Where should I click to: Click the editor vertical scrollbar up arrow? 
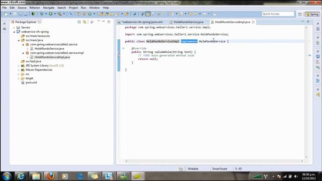306,28
